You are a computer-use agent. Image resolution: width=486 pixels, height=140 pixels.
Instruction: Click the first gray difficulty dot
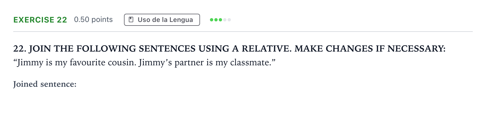point(225,20)
